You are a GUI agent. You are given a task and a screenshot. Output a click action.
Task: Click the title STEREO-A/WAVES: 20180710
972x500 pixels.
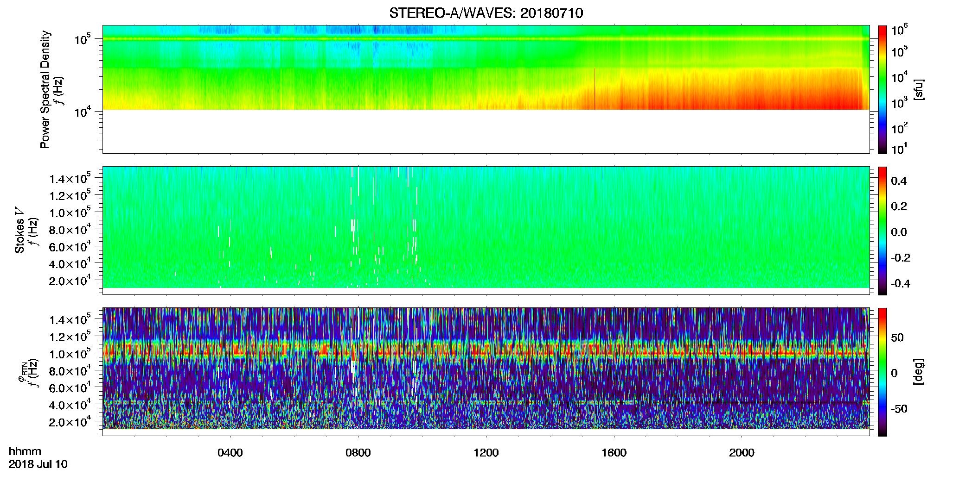(x=486, y=13)
